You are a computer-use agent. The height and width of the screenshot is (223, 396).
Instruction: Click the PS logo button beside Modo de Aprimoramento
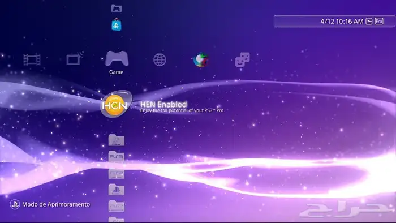coord(15,204)
